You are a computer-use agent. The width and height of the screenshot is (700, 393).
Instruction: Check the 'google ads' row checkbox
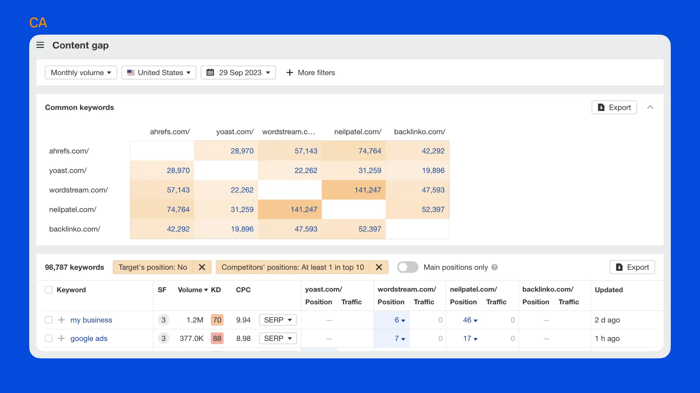(49, 338)
